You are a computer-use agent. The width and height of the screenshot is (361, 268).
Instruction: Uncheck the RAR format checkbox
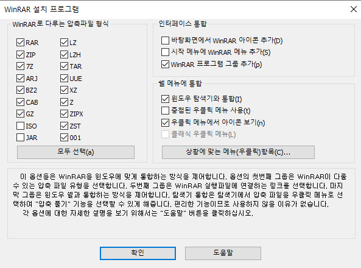coord(20,43)
